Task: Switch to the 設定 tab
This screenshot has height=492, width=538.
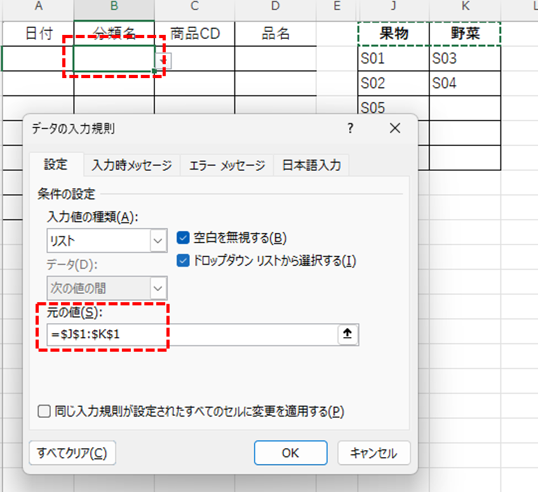Action: tap(56, 164)
